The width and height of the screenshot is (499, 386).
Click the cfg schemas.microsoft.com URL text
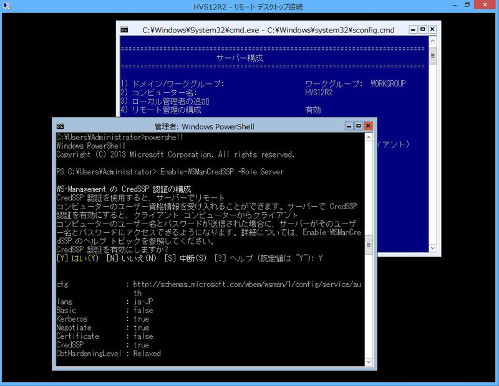pos(247,288)
